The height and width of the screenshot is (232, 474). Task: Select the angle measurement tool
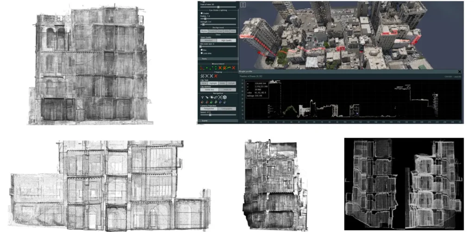point(202,68)
